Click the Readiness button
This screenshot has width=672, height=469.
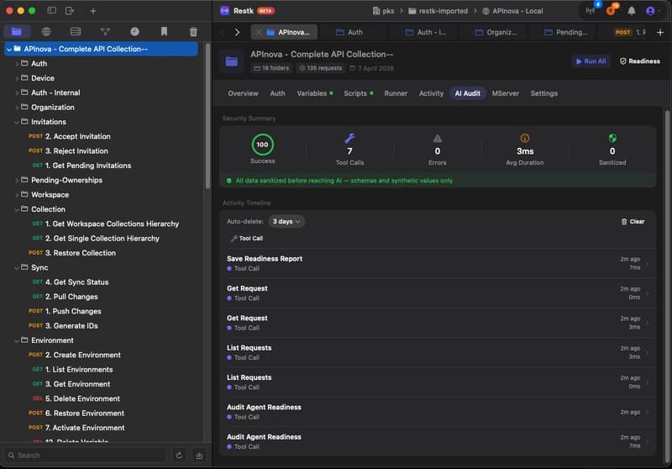pyautogui.click(x=640, y=61)
